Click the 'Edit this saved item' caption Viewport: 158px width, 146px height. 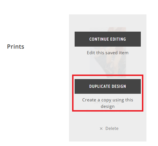pos(108,53)
